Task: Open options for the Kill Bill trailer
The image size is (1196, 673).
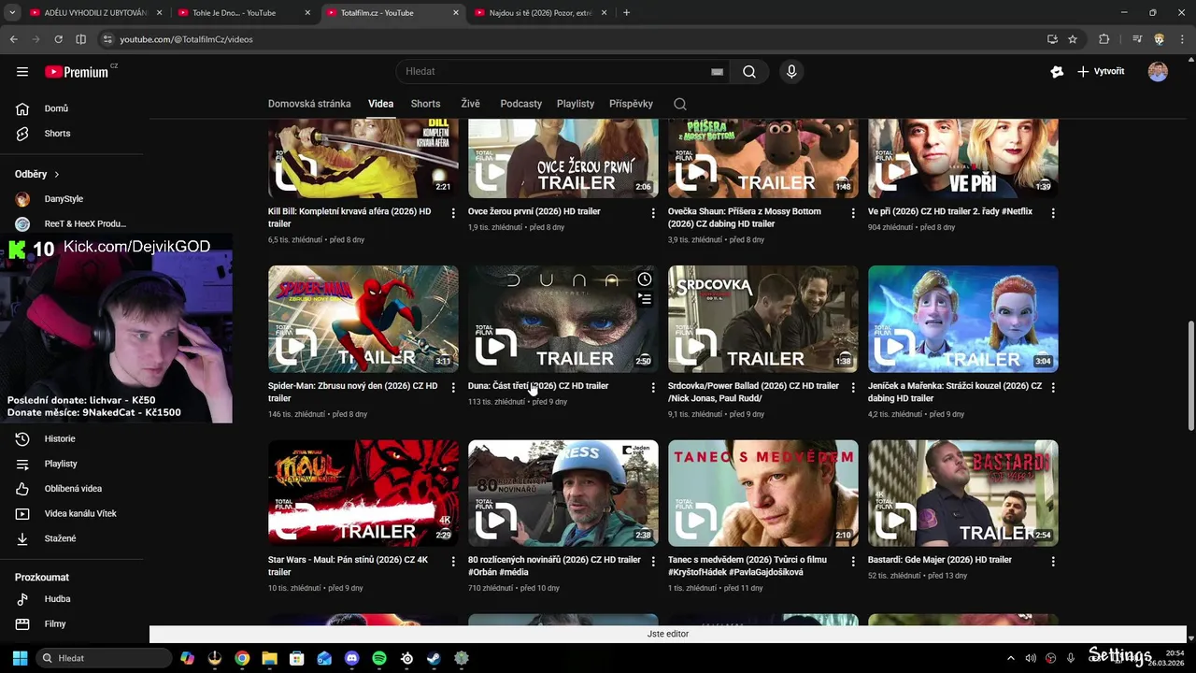Action: point(453,213)
